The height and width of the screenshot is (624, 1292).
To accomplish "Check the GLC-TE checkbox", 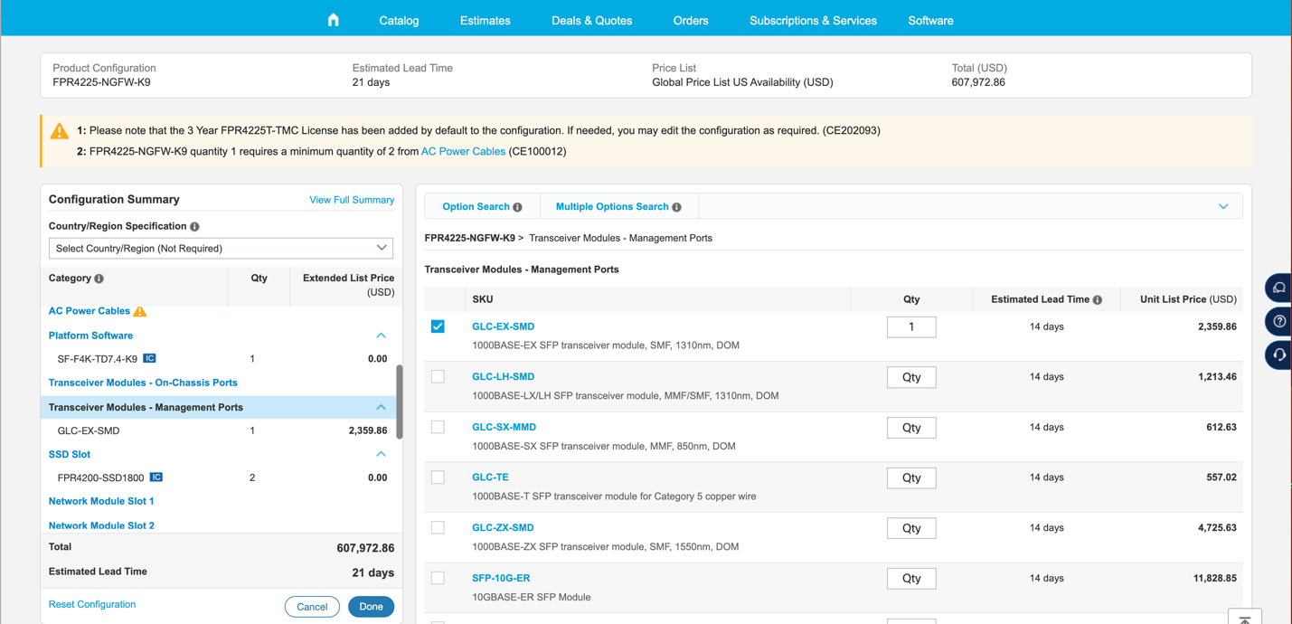I will point(438,477).
